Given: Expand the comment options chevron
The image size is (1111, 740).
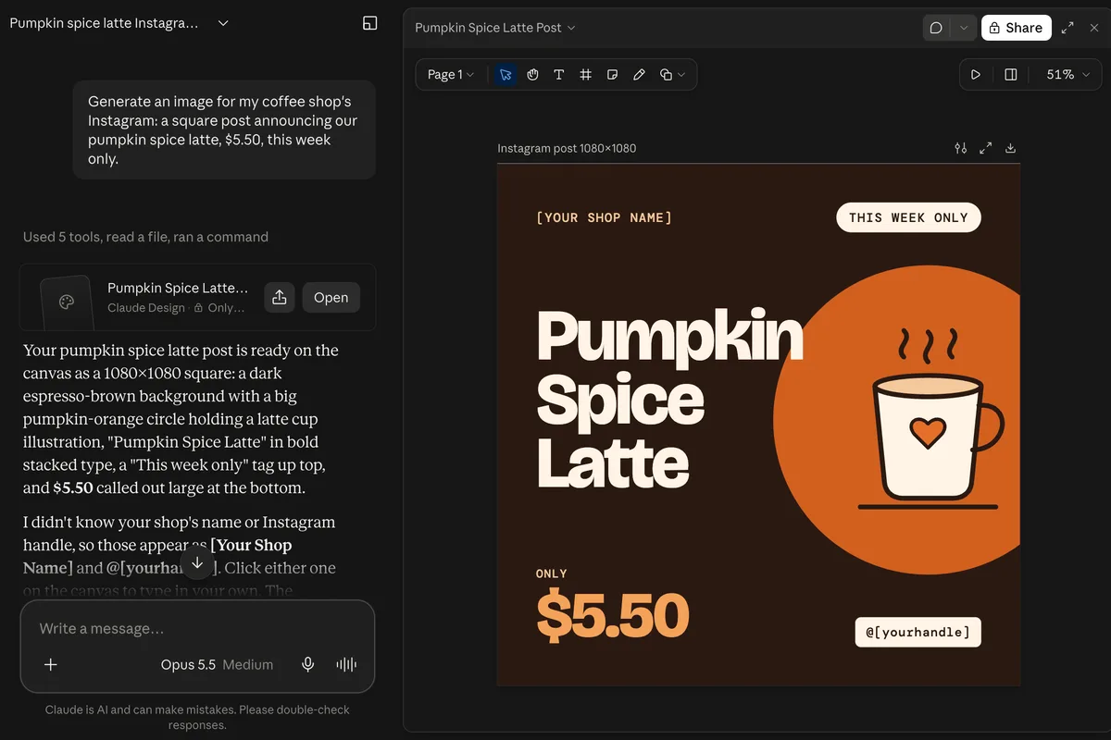Looking at the screenshot, I should coord(964,28).
